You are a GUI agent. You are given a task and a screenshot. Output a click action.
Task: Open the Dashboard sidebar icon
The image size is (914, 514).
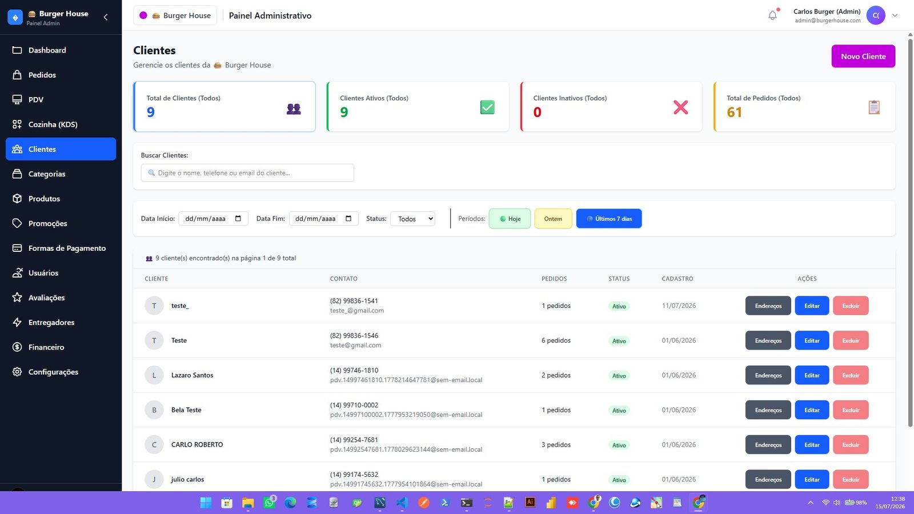(17, 50)
